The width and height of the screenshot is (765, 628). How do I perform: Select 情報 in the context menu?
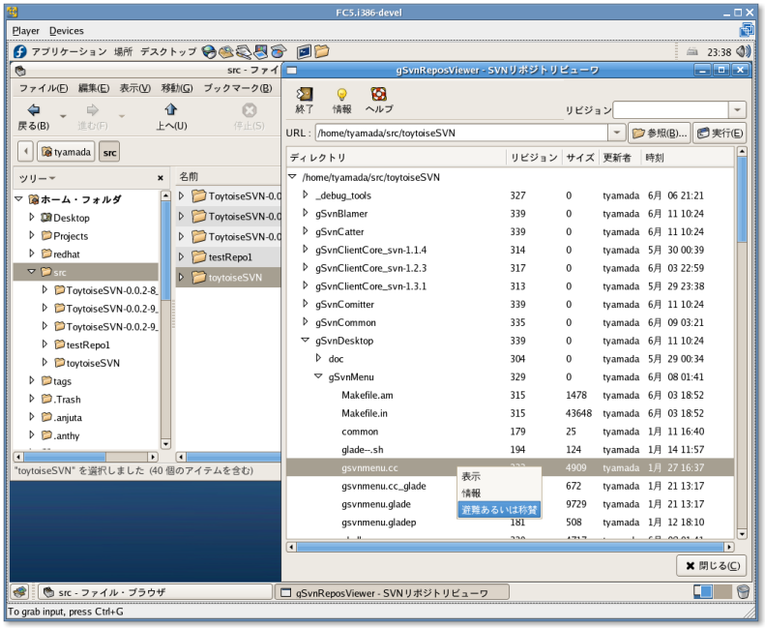pyautogui.click(x=499, y=493)
